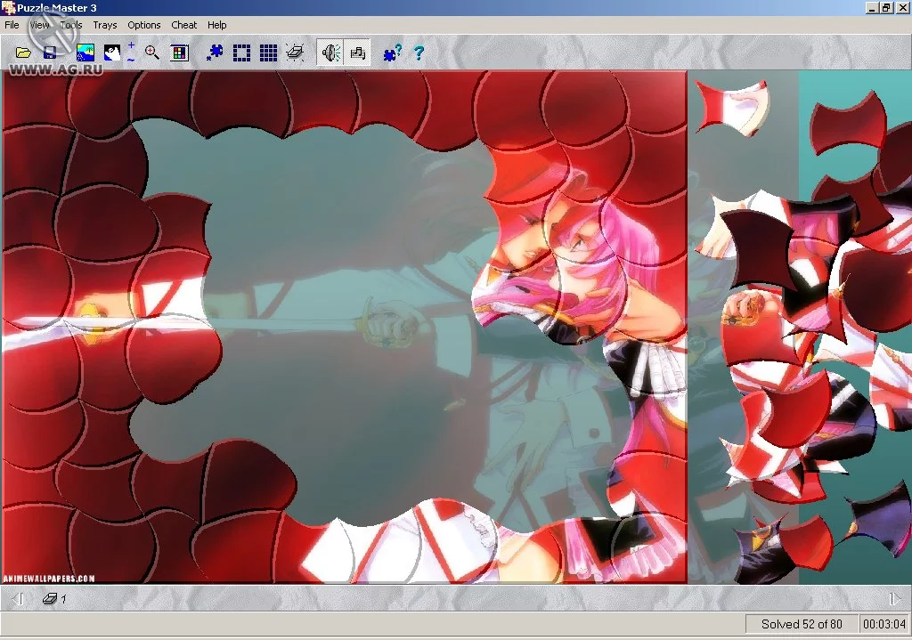Screen dimensions: 912x640
Task: Click the scatter pieces puzzle icon
Action: (x=215, y=53)
